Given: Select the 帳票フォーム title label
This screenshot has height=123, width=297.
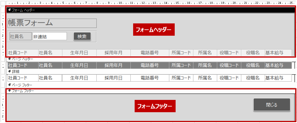Looking at the screenshot, I should click(52, 23).
